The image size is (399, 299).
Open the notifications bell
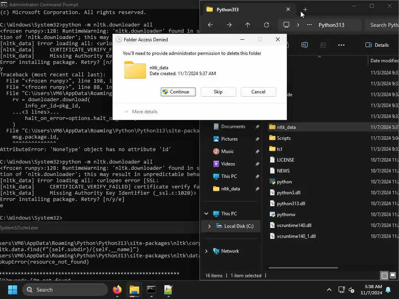click(x=388, y=290)
